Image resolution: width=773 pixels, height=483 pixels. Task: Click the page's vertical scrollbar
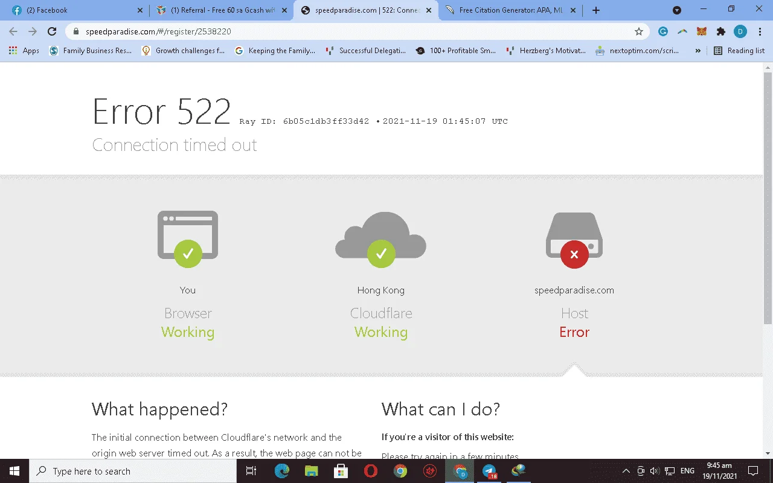[768, 199]
